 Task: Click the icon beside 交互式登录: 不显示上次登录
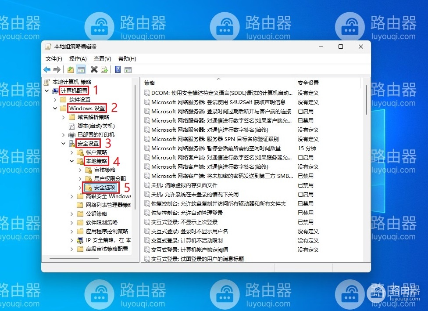point(147,222)
